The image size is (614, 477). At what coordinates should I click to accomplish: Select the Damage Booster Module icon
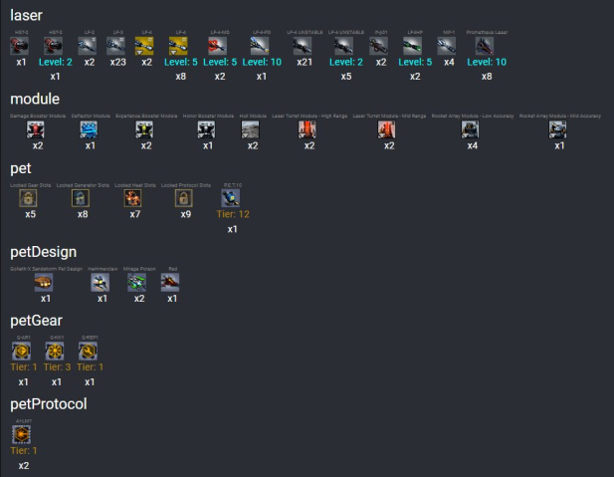tap(36, 129)
